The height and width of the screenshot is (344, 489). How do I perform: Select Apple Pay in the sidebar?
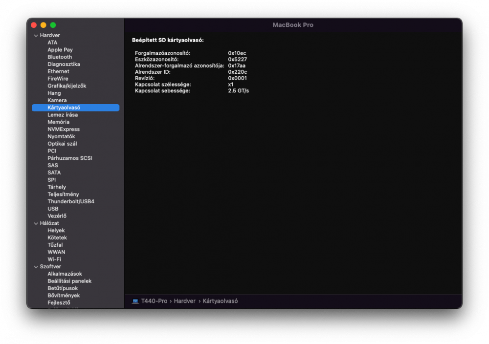click(60, 49)
